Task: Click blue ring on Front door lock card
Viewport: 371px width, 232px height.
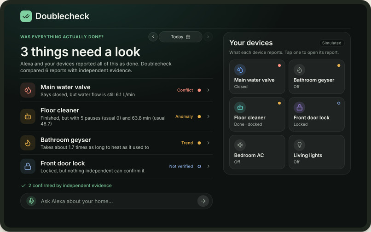Action: tap(339, 103)
